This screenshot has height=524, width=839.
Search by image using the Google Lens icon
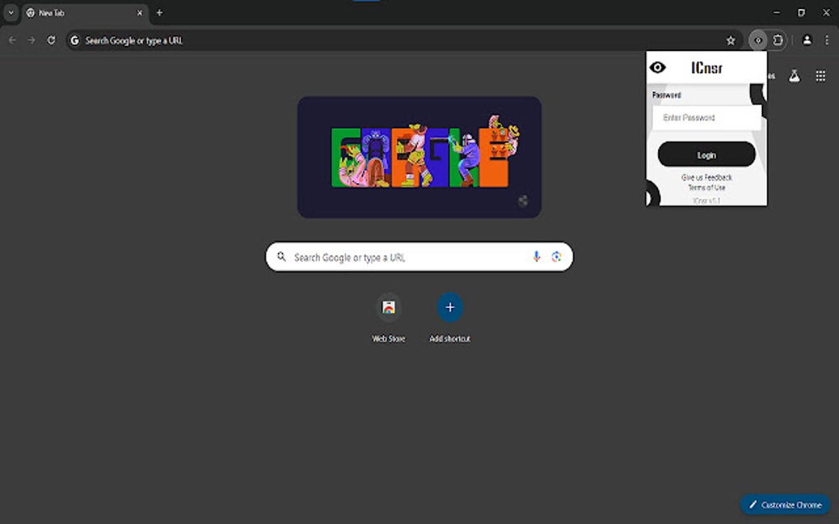click(557, 256)
